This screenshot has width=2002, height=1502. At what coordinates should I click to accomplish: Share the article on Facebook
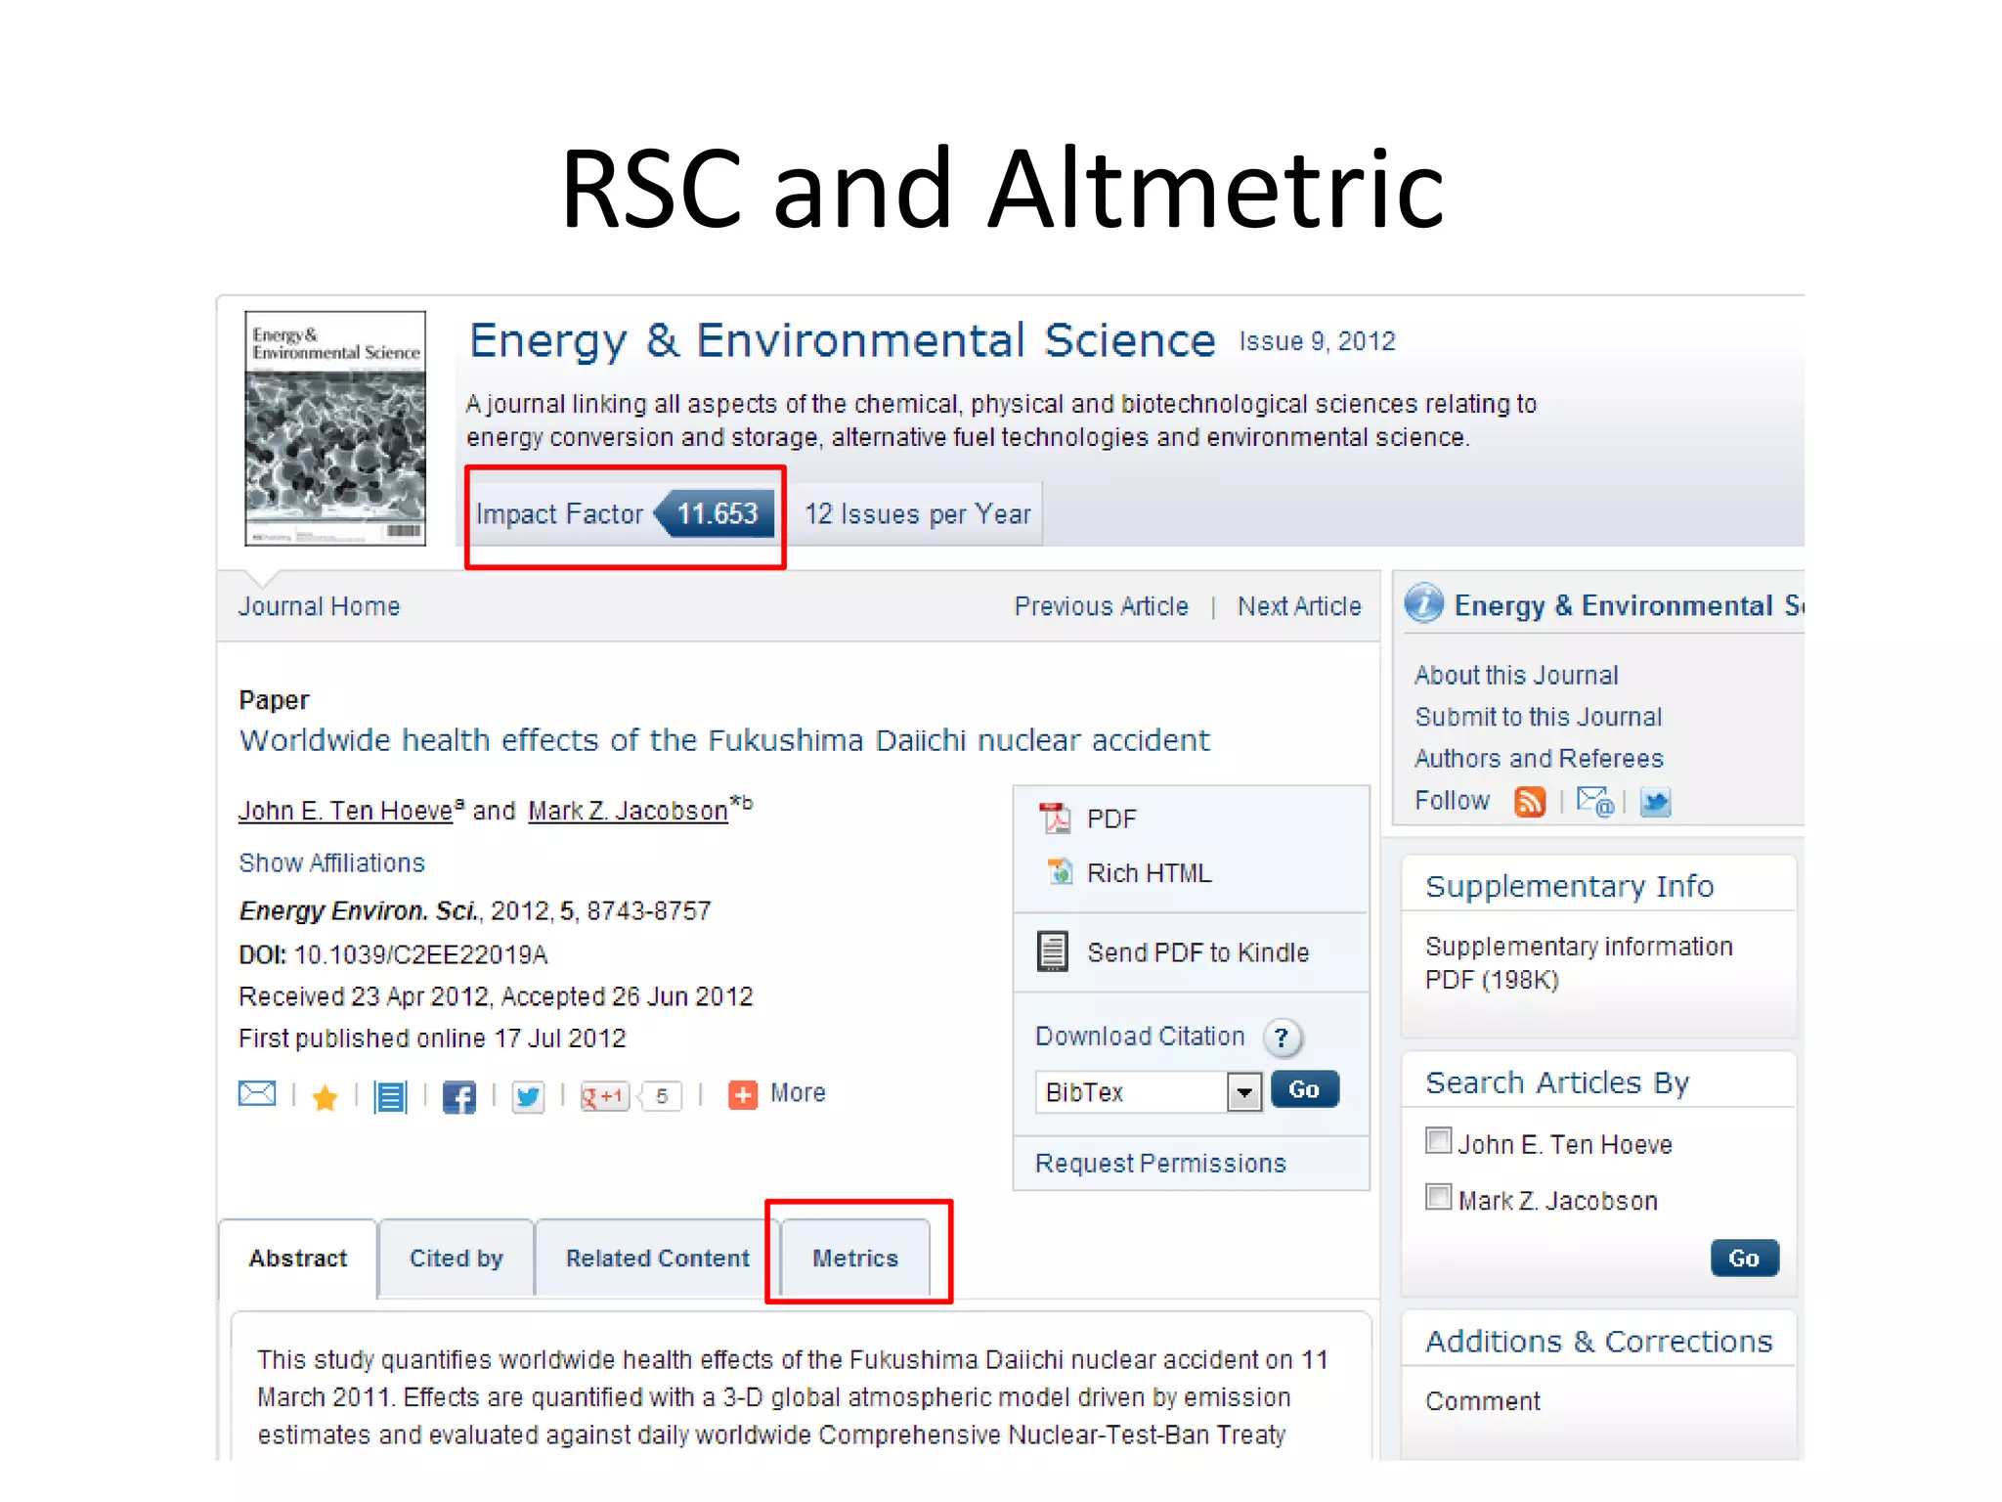point(459,1097)
